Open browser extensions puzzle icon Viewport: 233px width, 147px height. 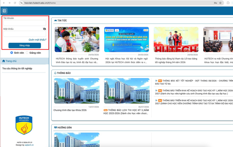click(228, 3)
